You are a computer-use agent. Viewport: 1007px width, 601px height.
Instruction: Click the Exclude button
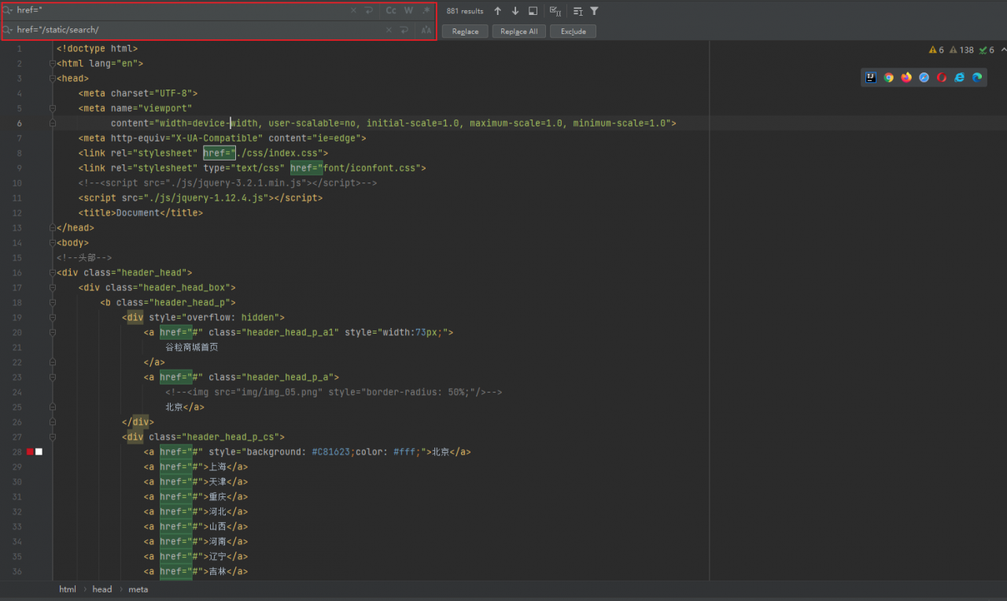pyautogui.click(x=573, y=31)
